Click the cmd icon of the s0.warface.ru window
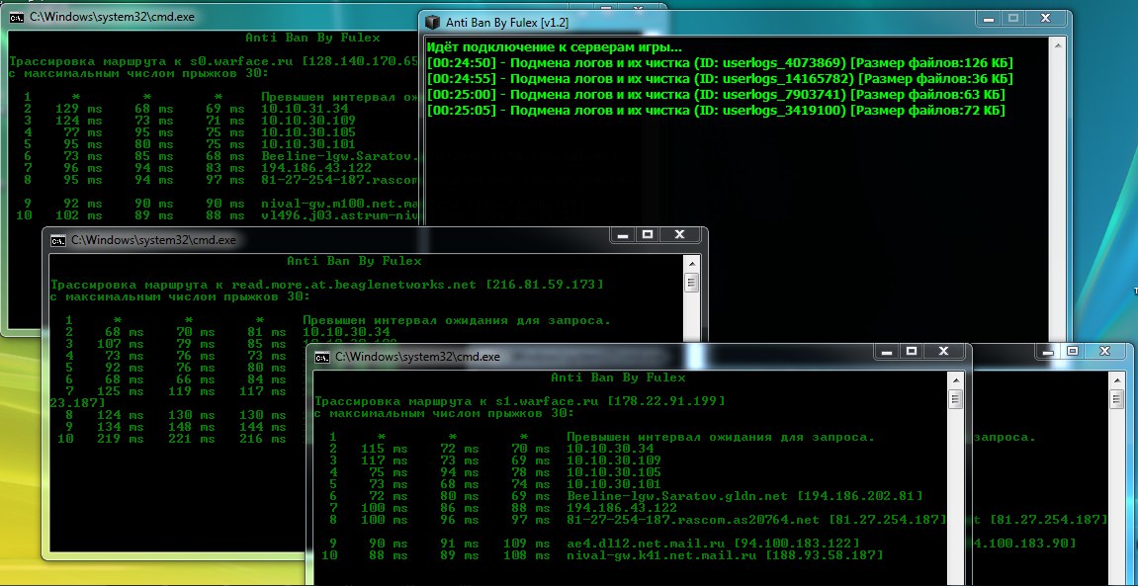This screenshot has height=586, width=1138. [17, 17]
